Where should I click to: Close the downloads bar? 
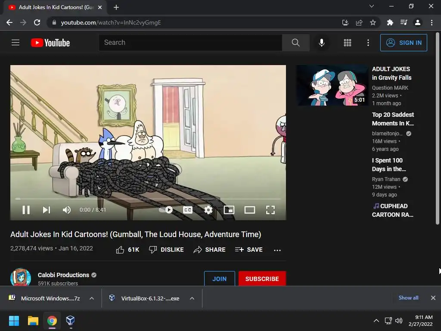click(433, 298)
